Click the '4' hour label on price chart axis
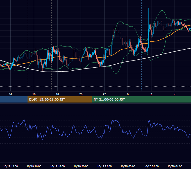 [x=175, y=94]
